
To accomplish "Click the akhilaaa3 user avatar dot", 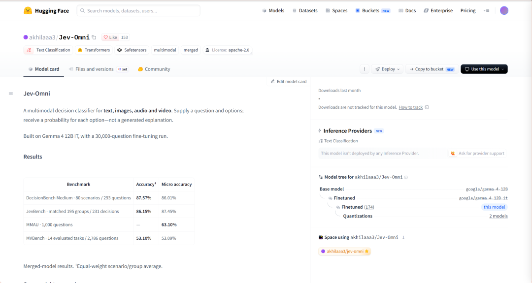I will 26,37.
